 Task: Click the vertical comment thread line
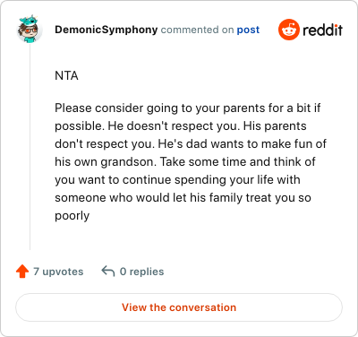(x=30, y=146)
